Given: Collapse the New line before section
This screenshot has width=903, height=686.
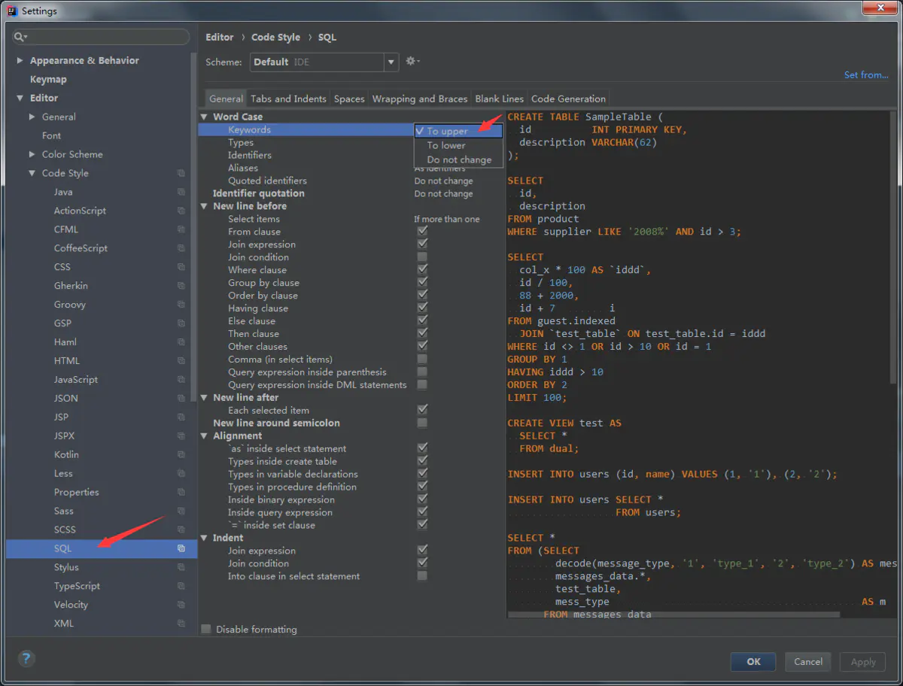Looking at the screenshot, I should 204,206.
